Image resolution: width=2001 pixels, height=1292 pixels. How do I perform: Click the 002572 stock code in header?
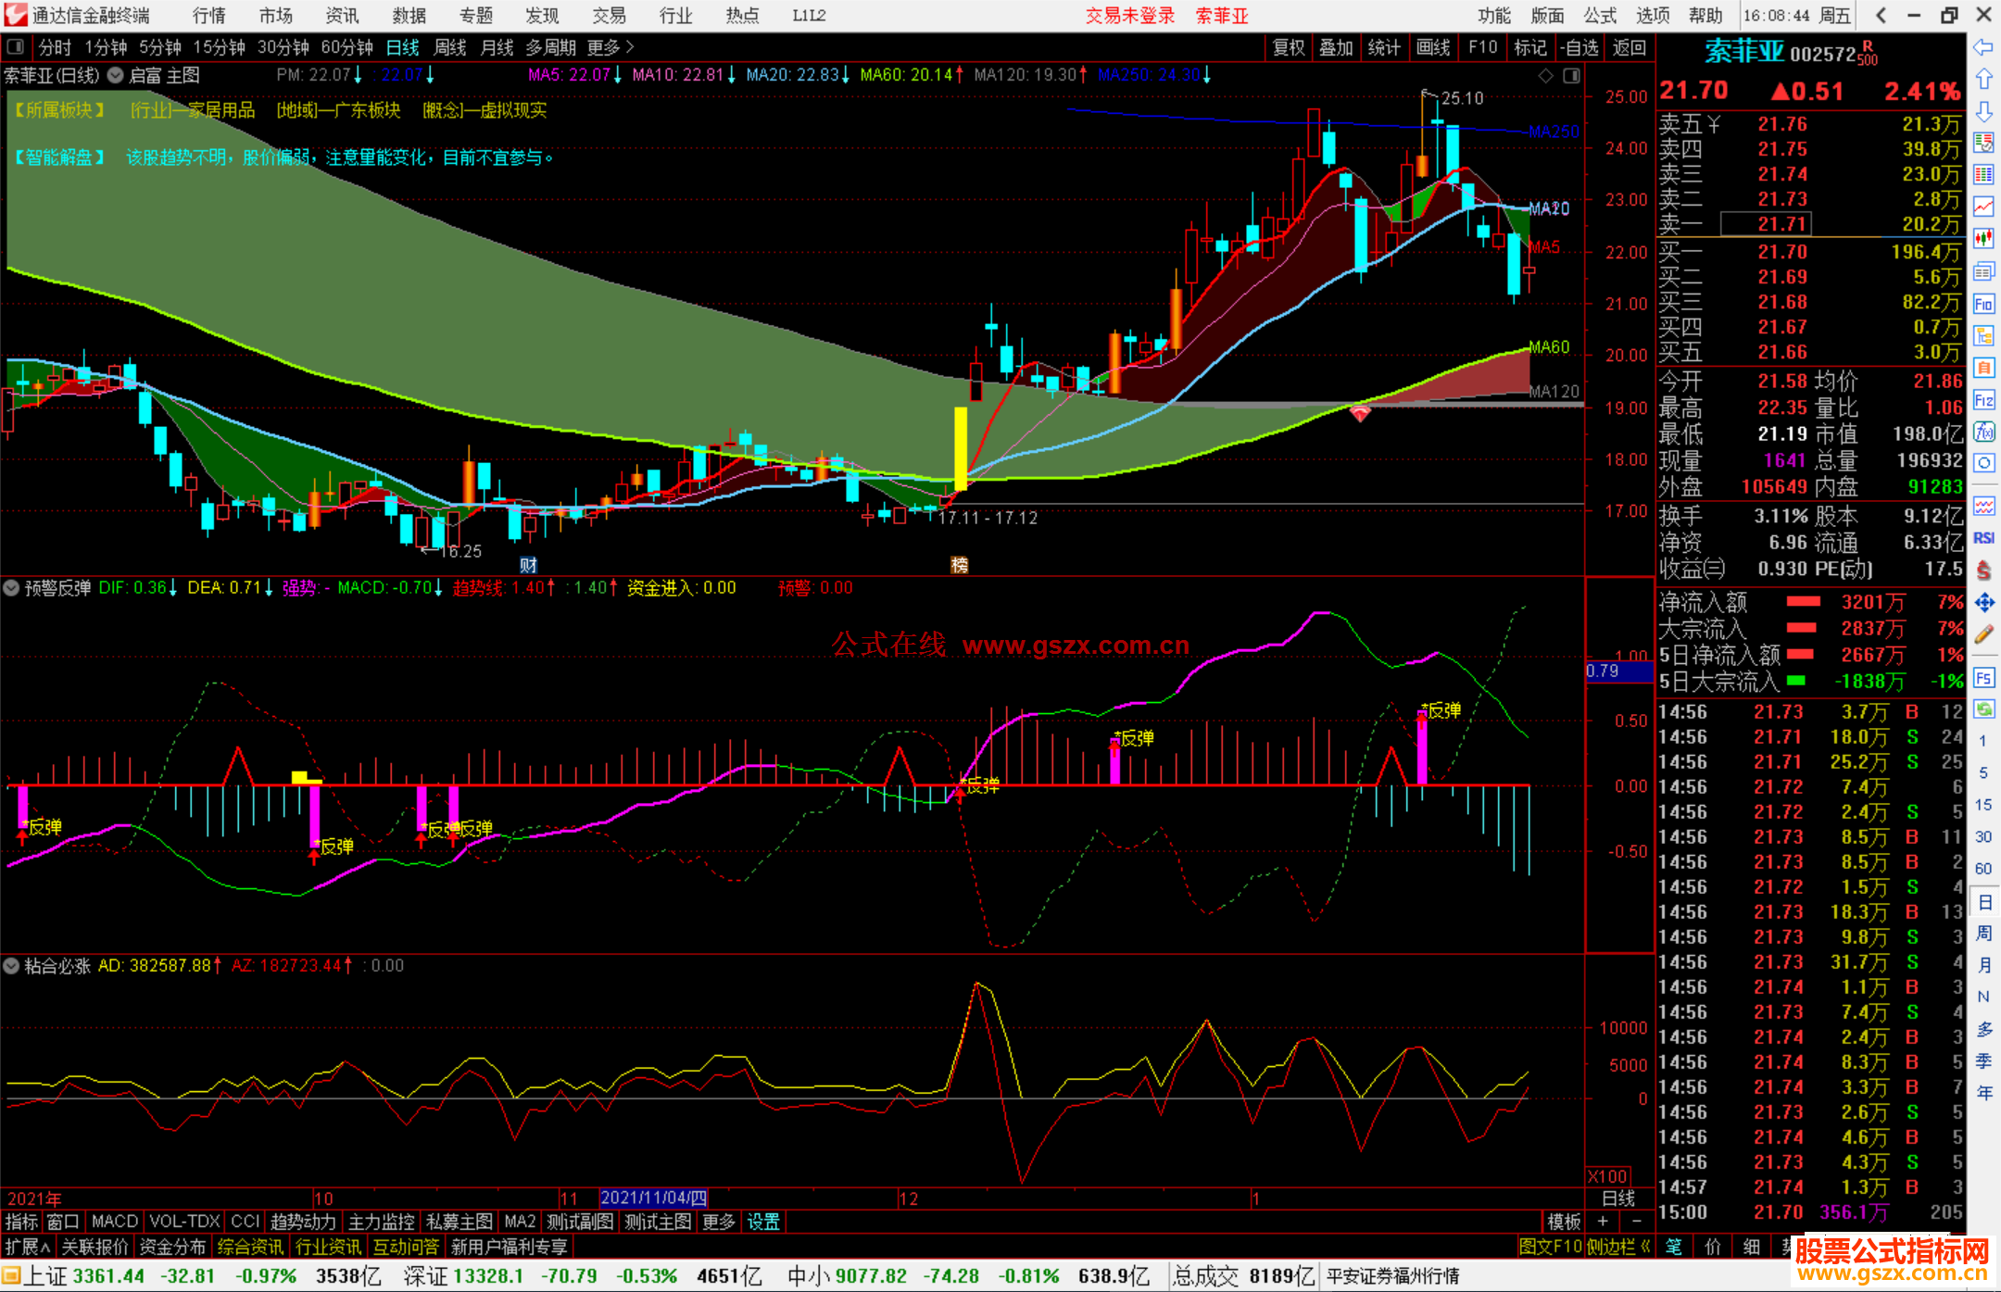click(x=1823, y=54)
